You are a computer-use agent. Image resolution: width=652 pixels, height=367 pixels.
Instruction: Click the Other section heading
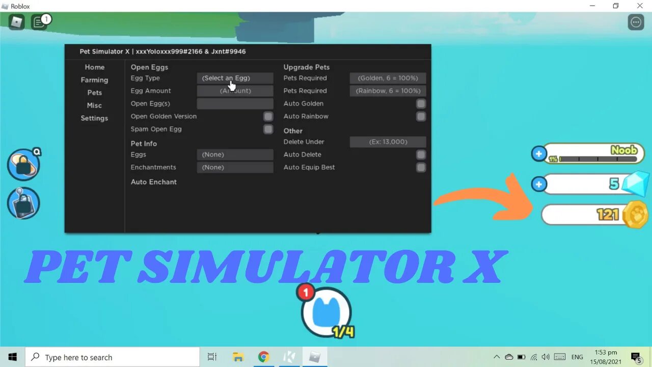(x=293, y=131)
